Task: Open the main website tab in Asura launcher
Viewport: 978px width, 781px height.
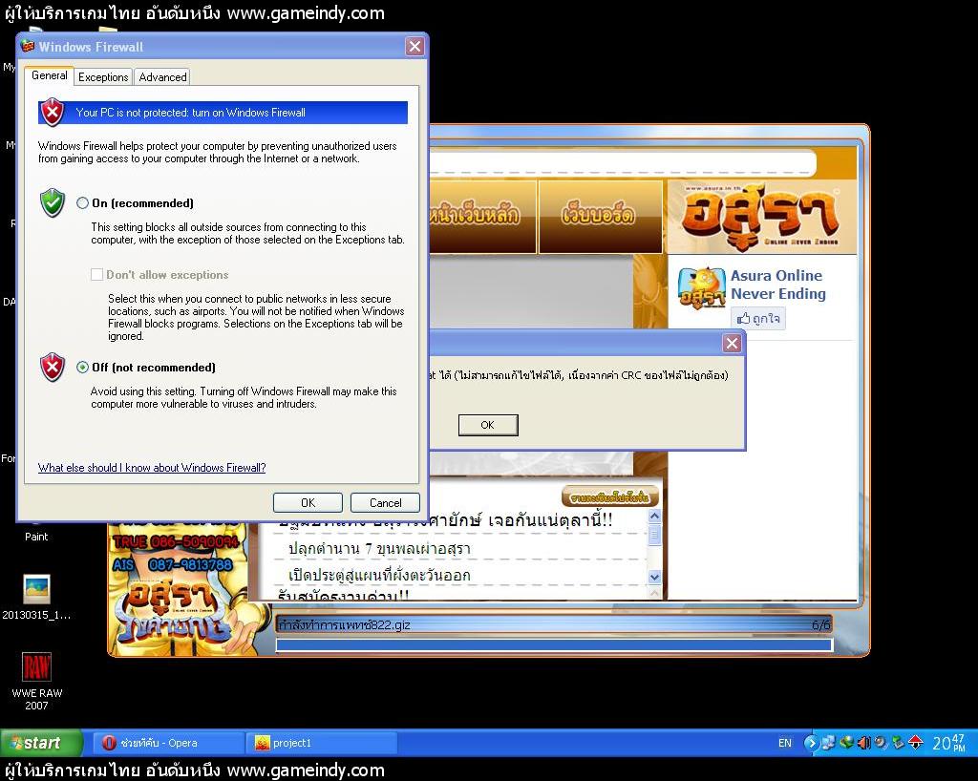Action: tap(482, 217)
